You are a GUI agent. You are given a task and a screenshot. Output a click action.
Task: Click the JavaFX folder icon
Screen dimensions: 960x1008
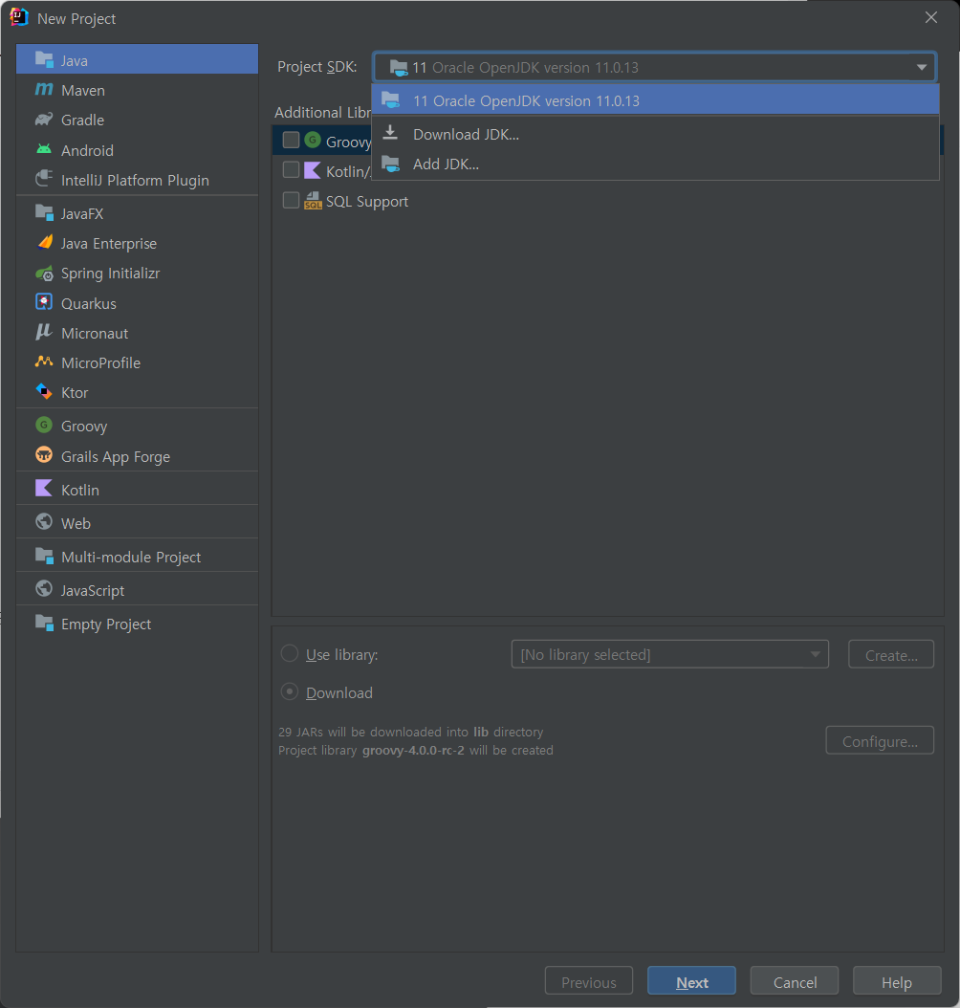[x=44, y=212]
